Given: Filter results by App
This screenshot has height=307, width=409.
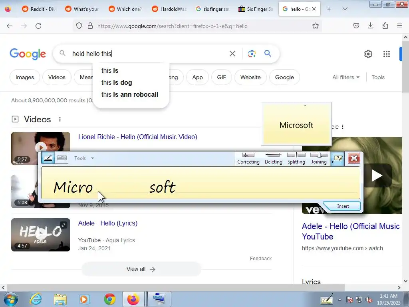Looking at the screenshot, I should click(197, 77).
